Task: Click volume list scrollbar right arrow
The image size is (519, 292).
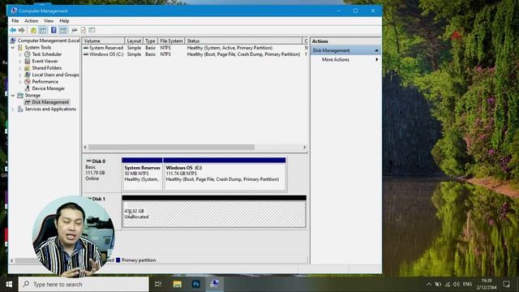Action: [305, 147]
